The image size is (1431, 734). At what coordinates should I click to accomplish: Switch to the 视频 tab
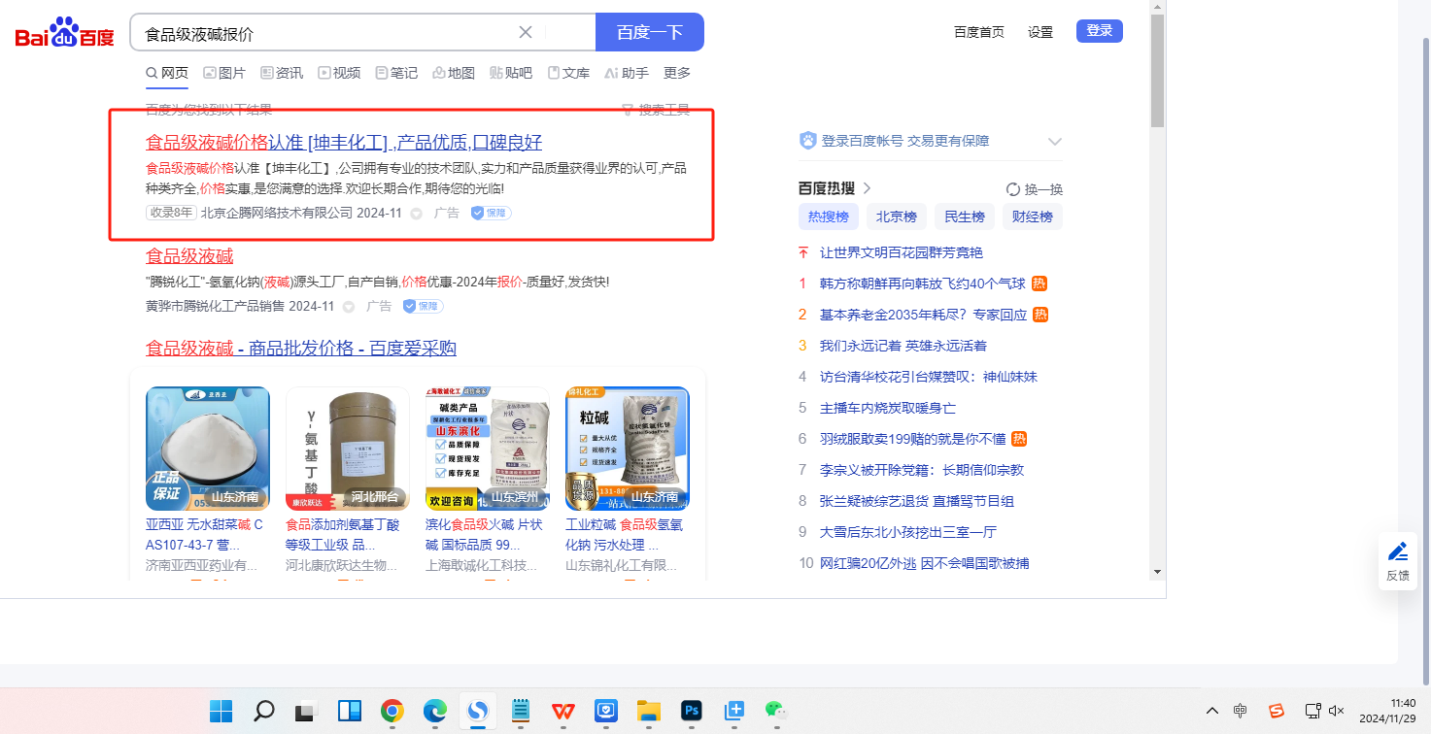[339, 73]
